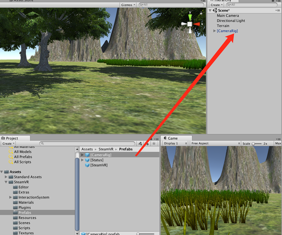Click the green Y axis cone on the scene gizmo
Viewport: 282px width, 235px height.
point(190,16)
